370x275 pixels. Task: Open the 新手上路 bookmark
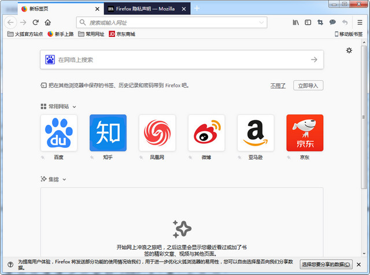pyautogui.click(x=61, y=34)
